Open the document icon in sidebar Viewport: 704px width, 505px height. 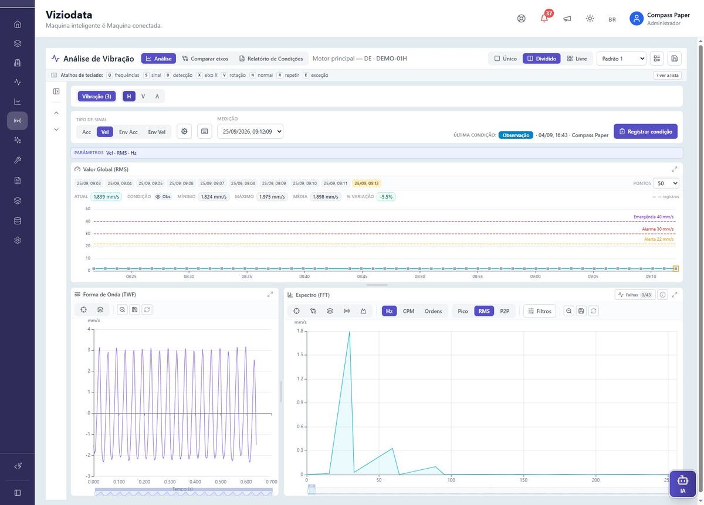point(18,180)
